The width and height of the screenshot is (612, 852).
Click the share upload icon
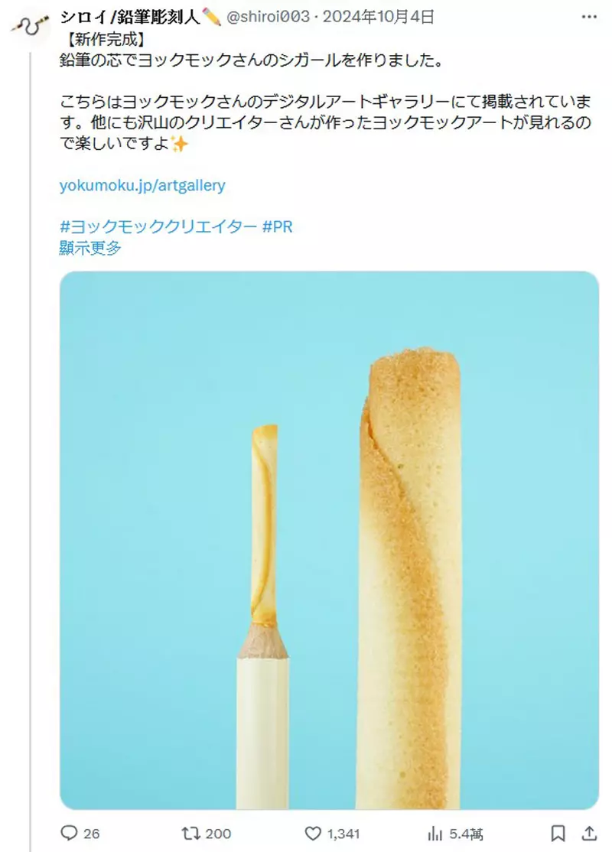point(589,833)
